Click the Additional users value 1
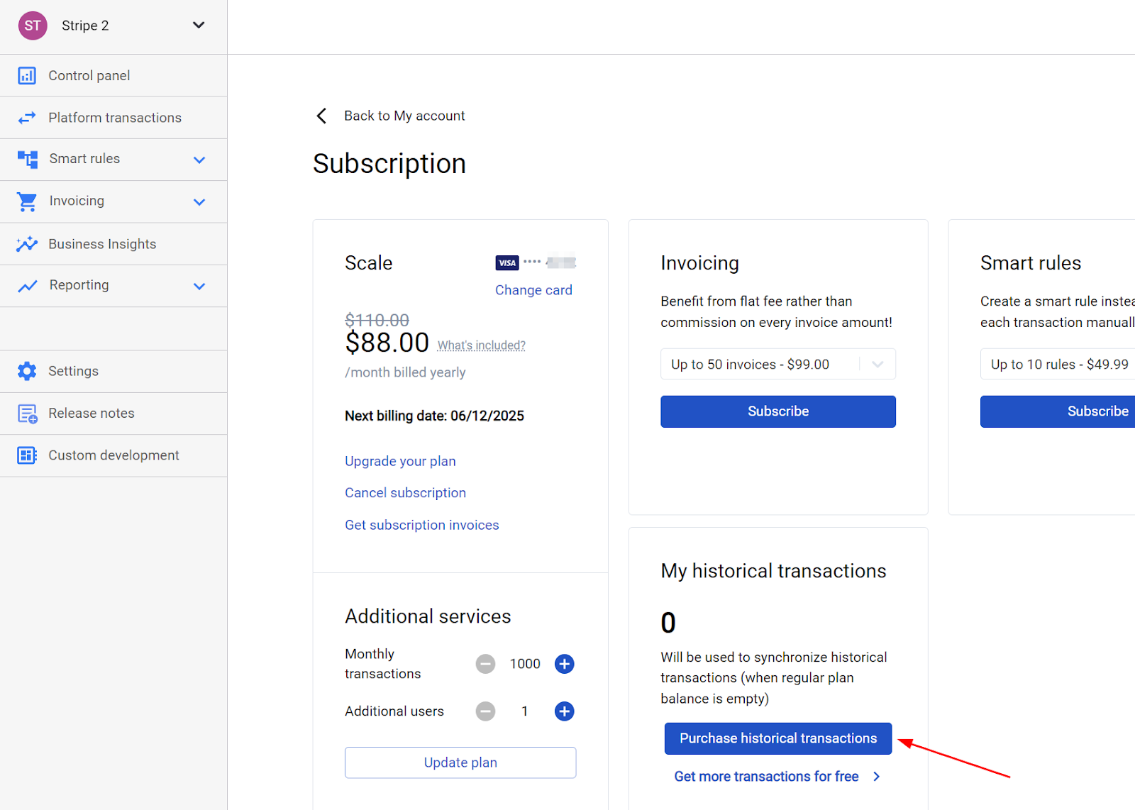The width and height of the screenshot is (1135, 810). (x=525, y=711)
